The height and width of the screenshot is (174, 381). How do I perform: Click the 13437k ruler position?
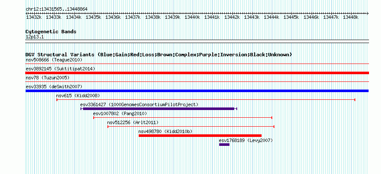click(133, 17)
